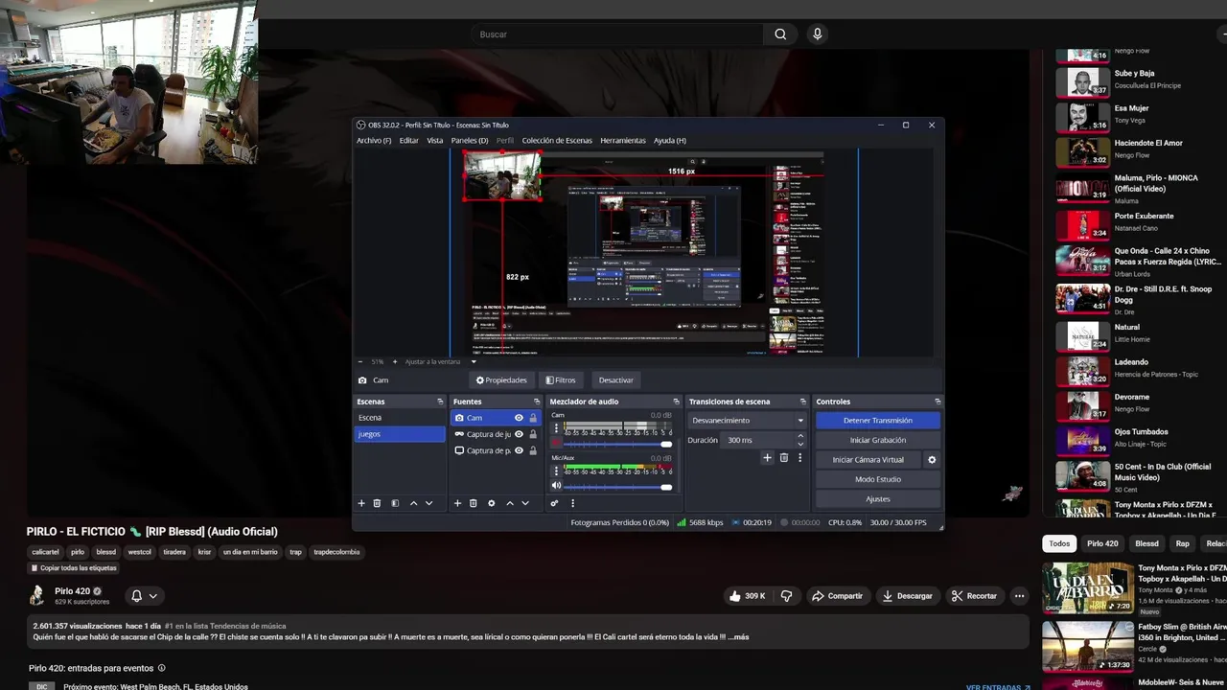Screen dimensions: 1227x690
Task: Toggle lock on Captura de pantalla source
Action: click(533, 450)
